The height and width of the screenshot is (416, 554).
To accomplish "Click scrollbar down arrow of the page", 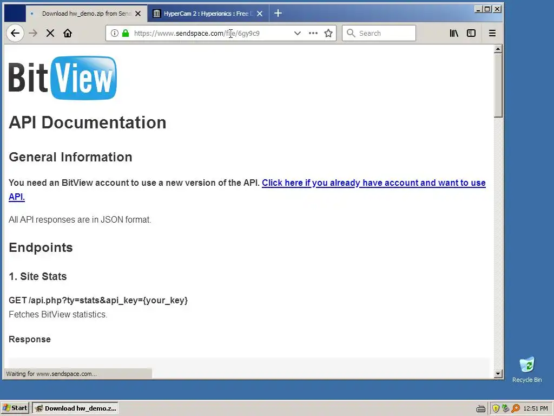I will (498, 374).
